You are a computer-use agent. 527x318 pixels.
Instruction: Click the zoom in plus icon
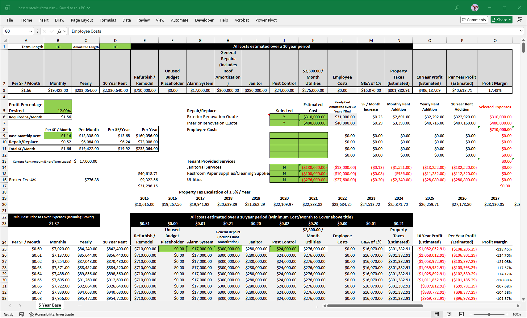pos(507,314)
